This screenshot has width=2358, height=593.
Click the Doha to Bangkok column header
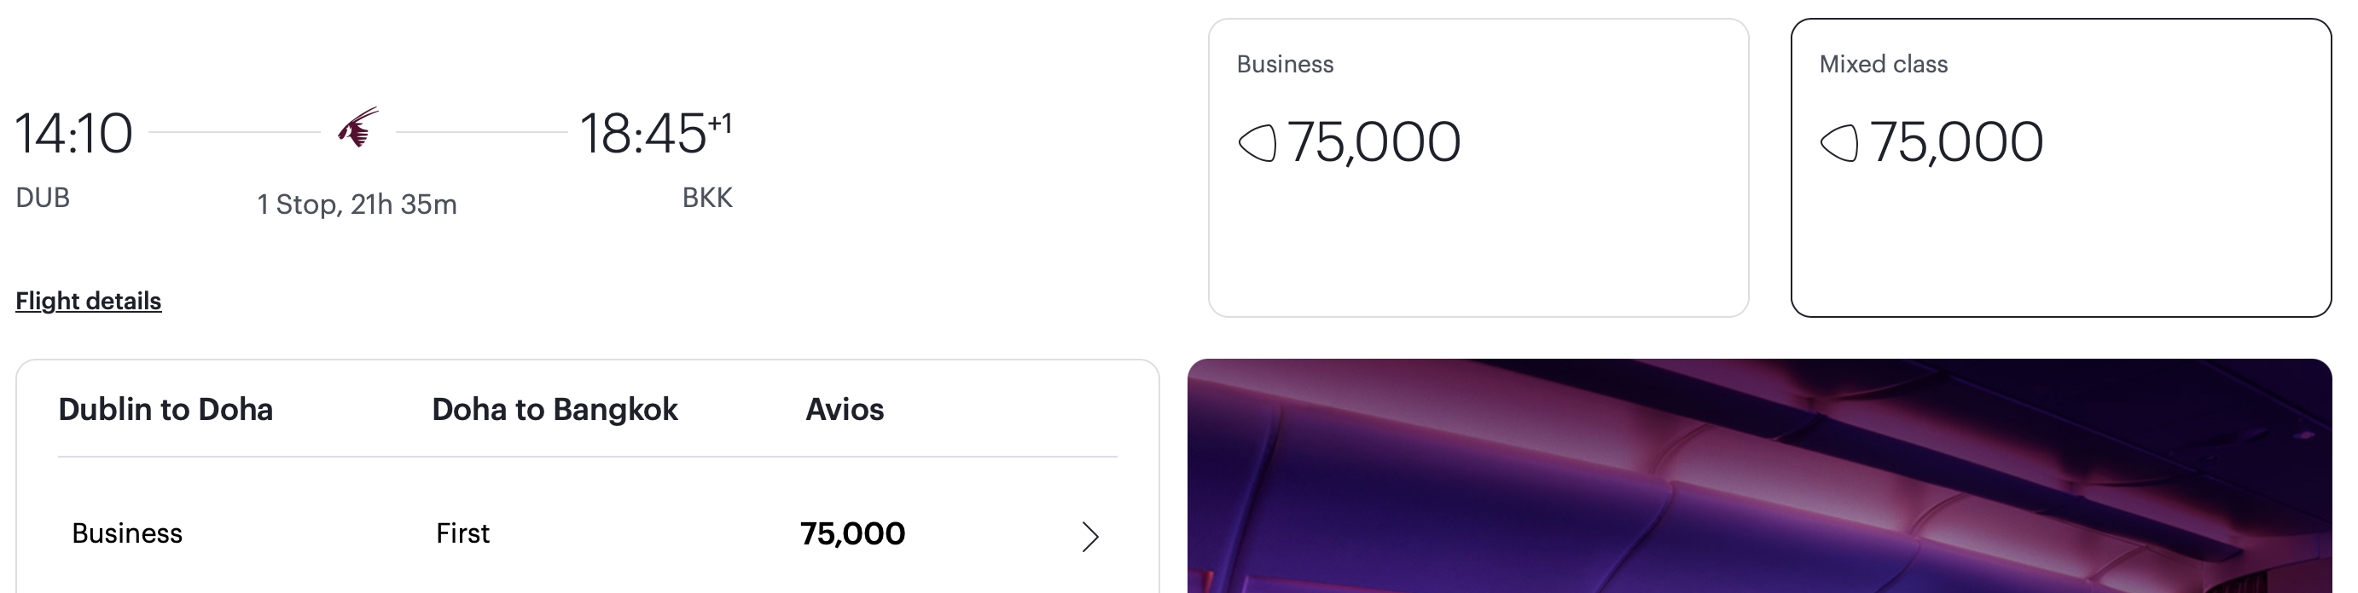[x=555, y=409]
